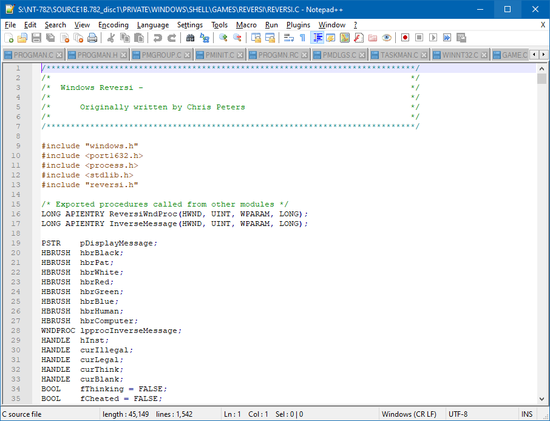Click the Print icon

[x=92, y=38]
